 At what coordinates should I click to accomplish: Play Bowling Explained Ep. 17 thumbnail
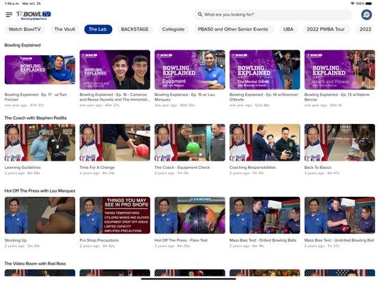(40, 69)
